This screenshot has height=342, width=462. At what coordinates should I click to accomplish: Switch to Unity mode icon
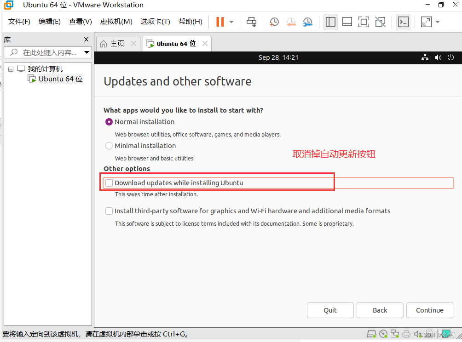(x=380, y=22)
